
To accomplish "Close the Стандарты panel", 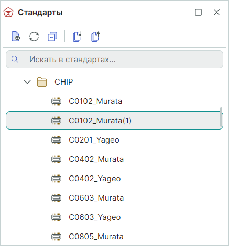I will point(216,13).
